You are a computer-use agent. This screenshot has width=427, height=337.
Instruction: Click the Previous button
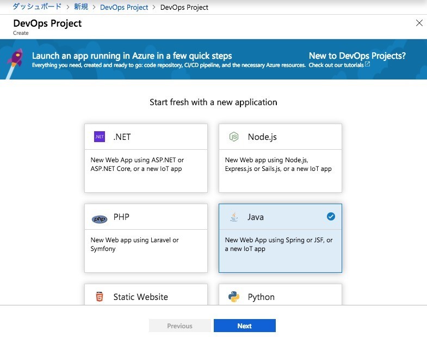180,326
